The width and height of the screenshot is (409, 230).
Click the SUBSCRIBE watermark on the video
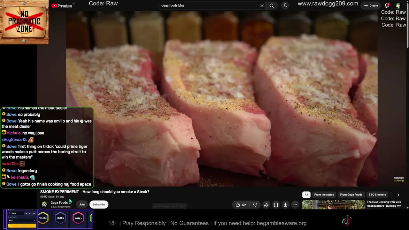(399, 179)
